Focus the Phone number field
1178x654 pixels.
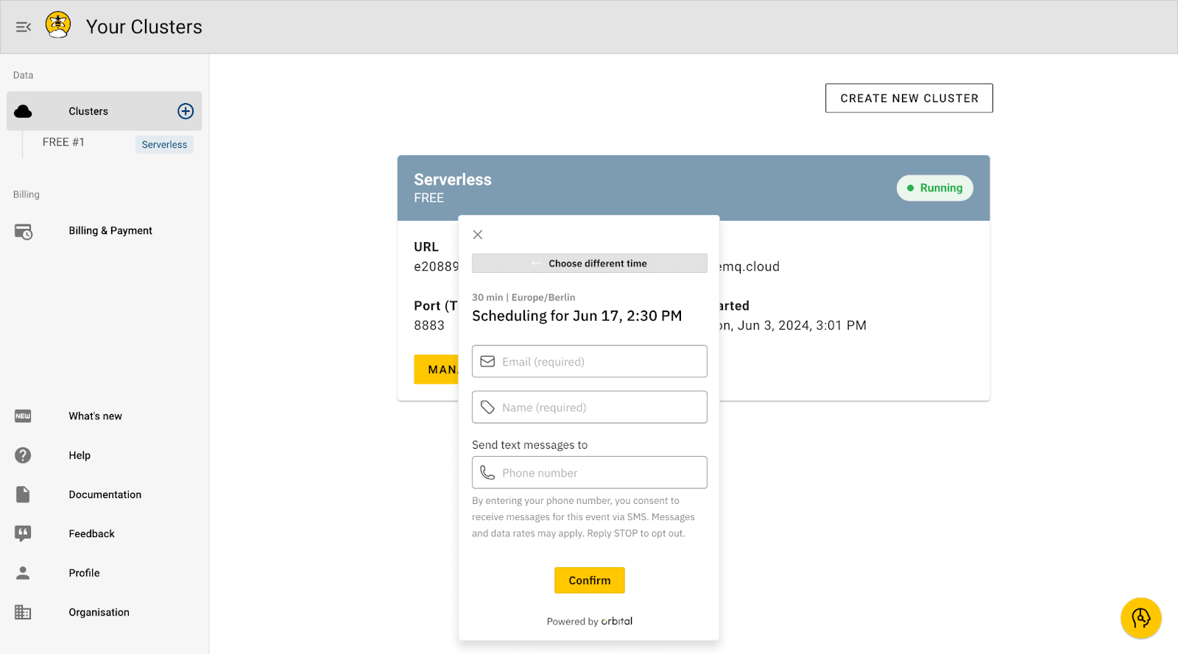pos(590,472)
